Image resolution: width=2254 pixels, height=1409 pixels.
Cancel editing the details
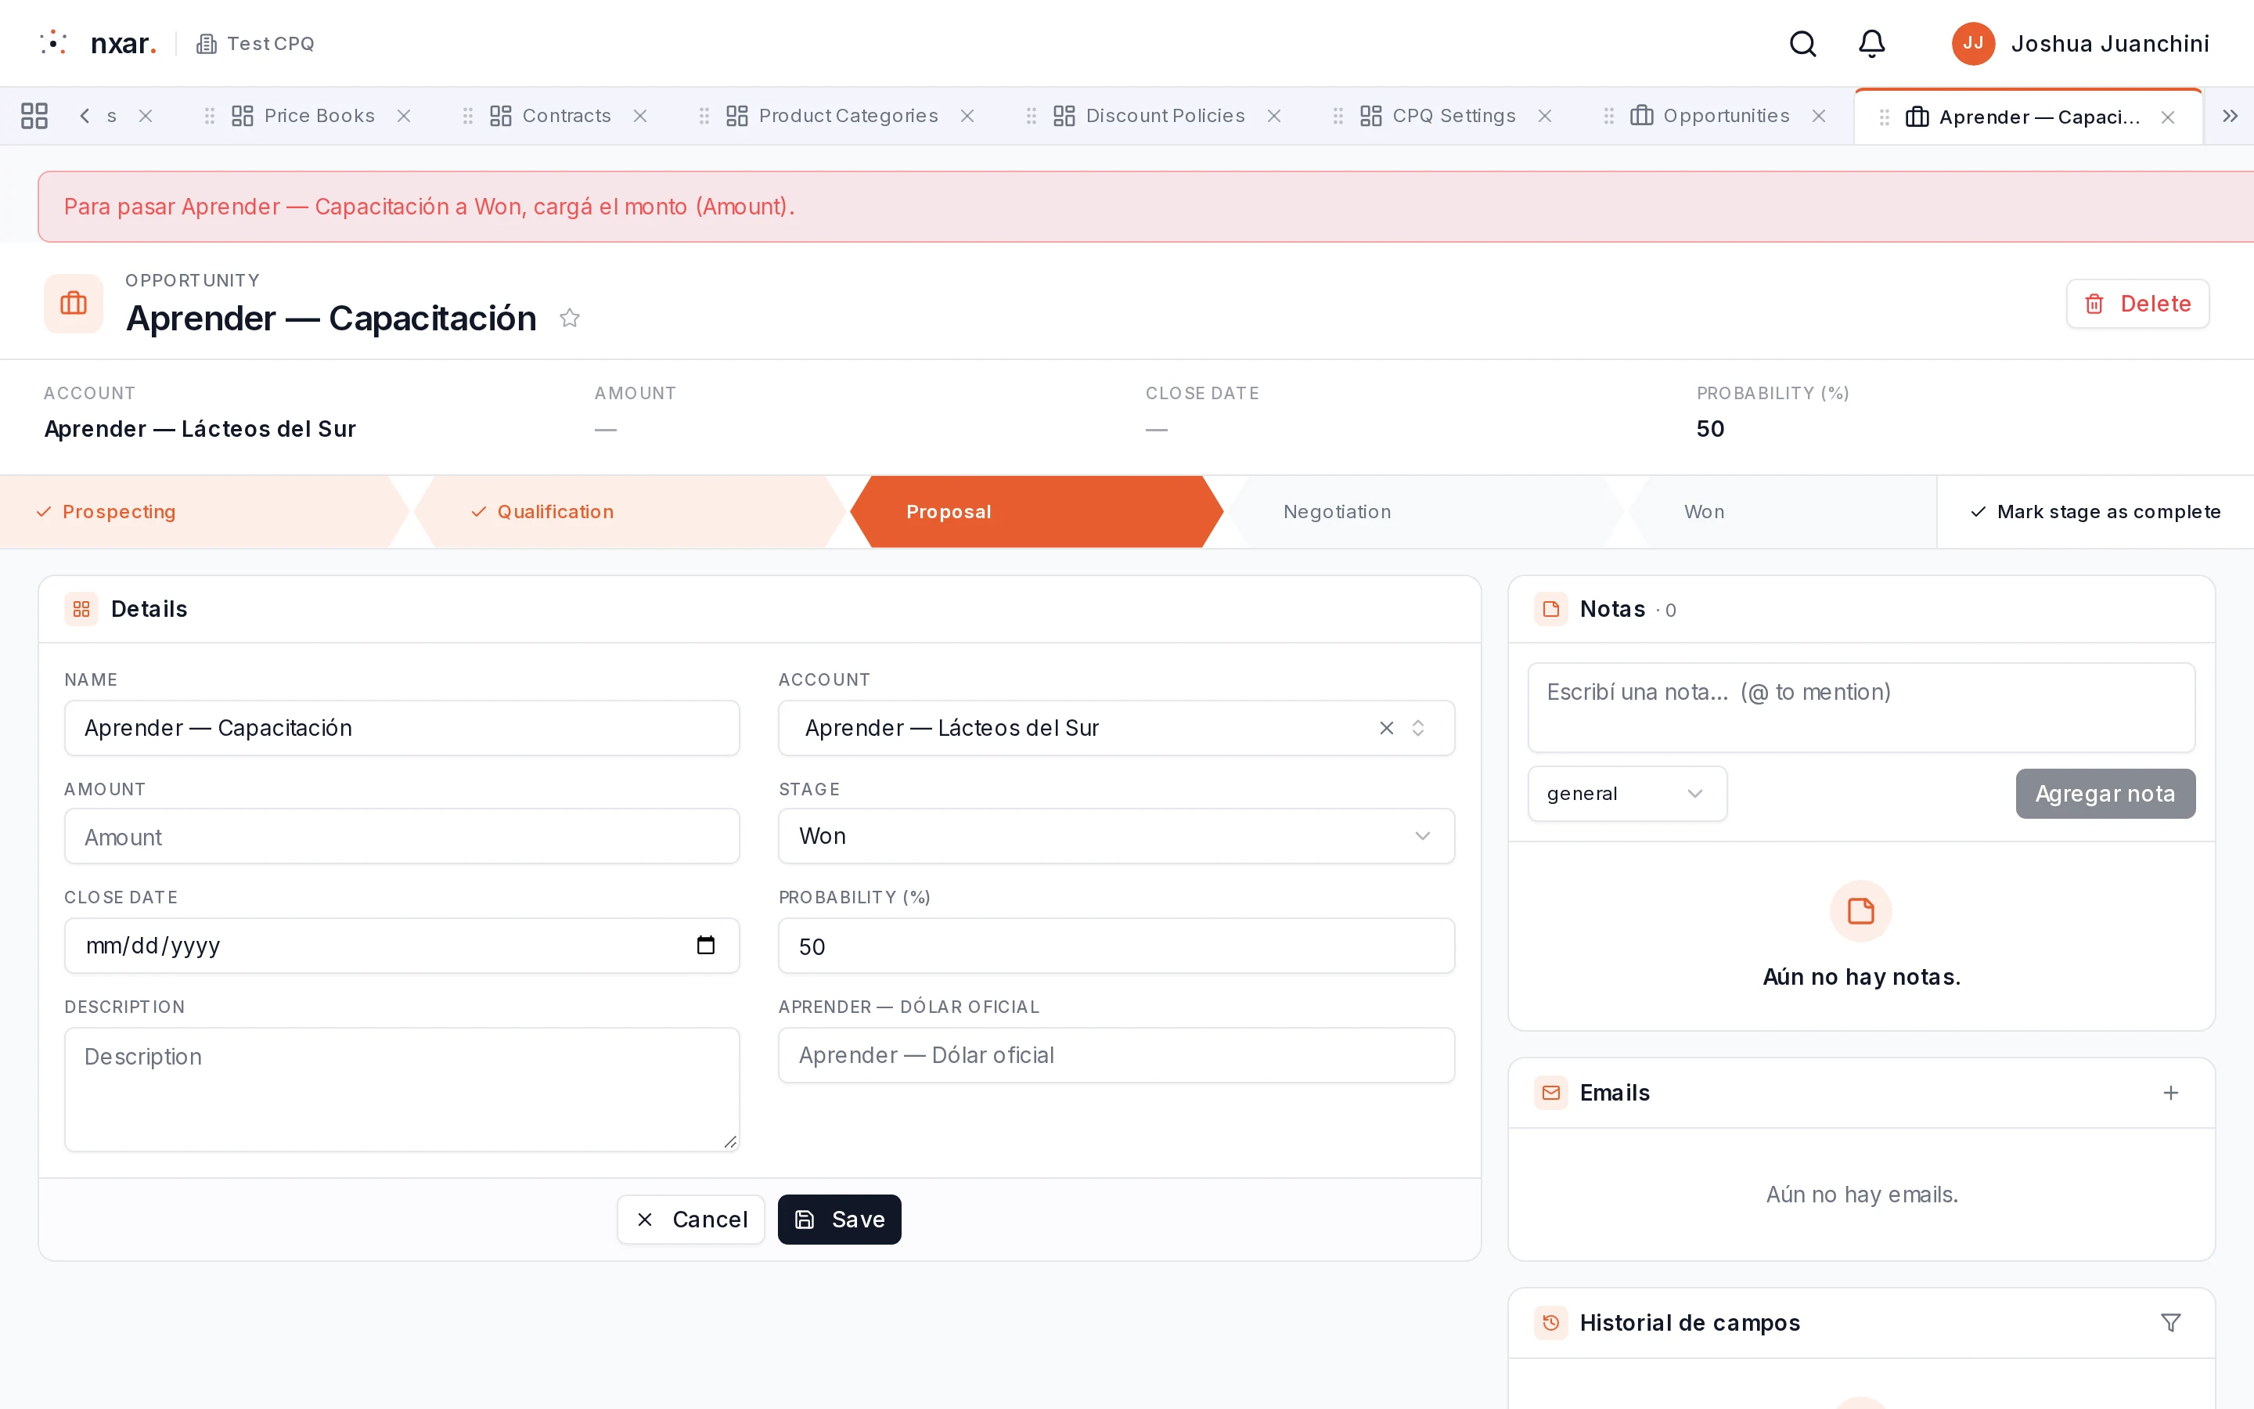point(691,1219)
